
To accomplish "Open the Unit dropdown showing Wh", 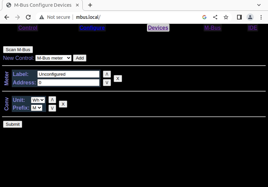I will (38, 100).
